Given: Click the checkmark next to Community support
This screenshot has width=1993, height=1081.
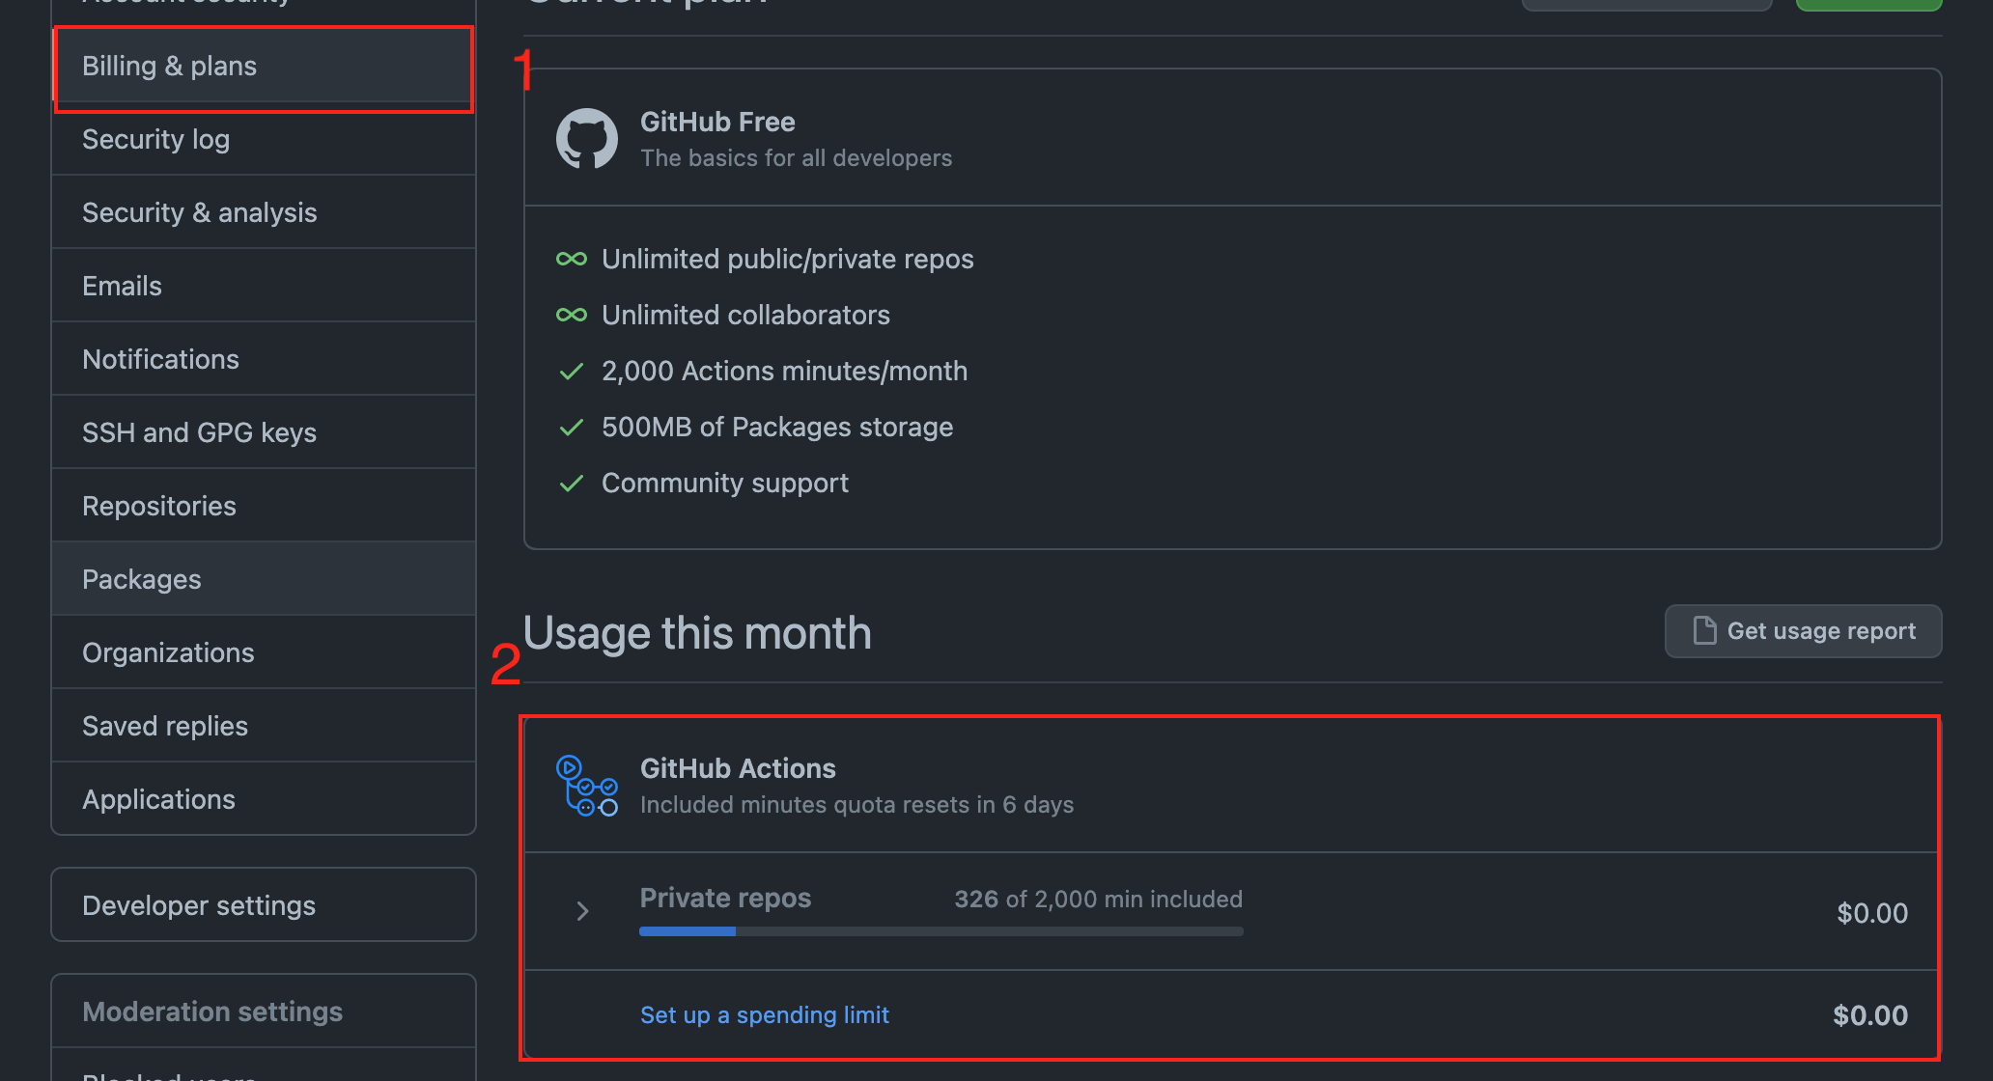Looking at the screenshot, I should point(571,483).
